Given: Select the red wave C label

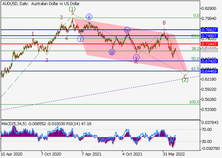Looking at the screenshot, I should [x=185, y=75].
